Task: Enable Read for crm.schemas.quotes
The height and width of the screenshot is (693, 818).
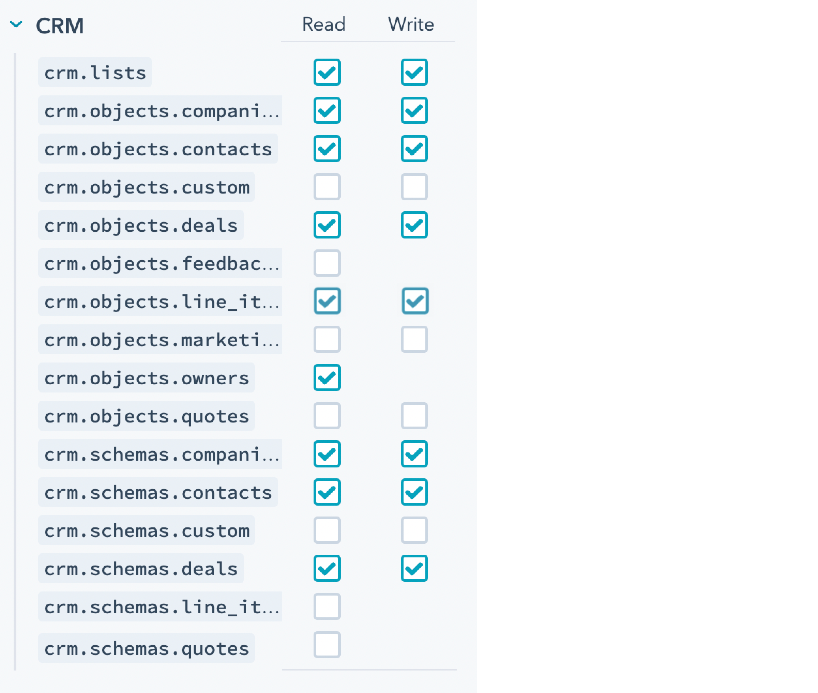Action: (327, 644)
